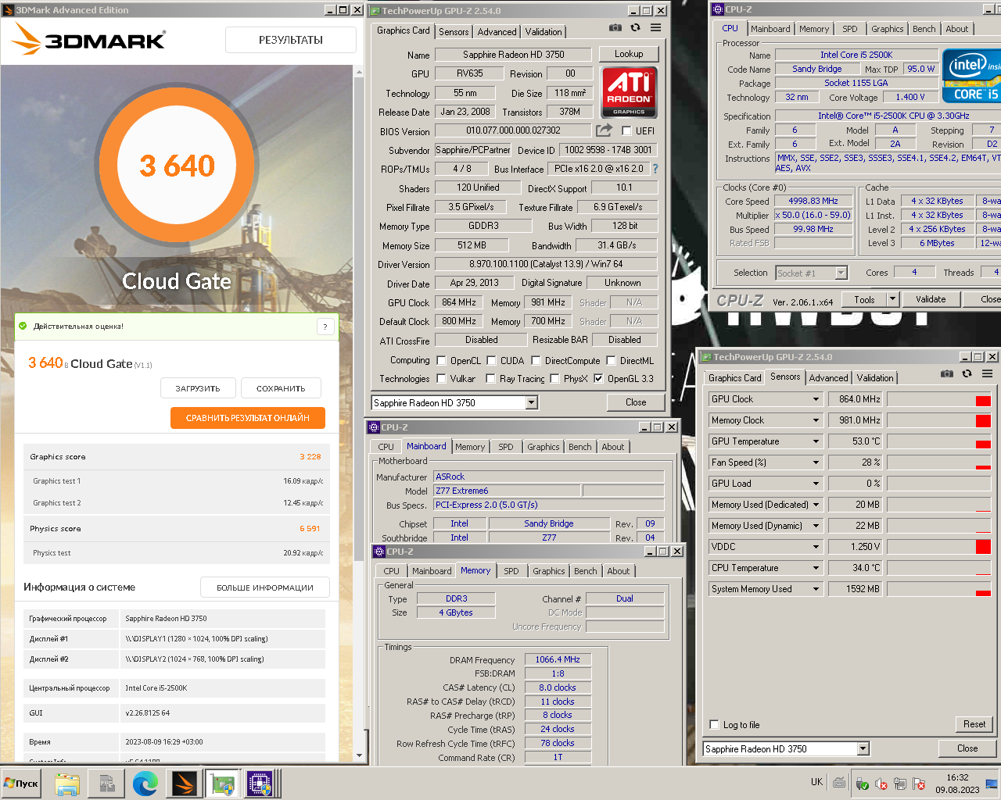The width and height of the screenshot is (1001, 800).
Task: Expand the VDDC sensor dropdown
Action: [816, 547]
